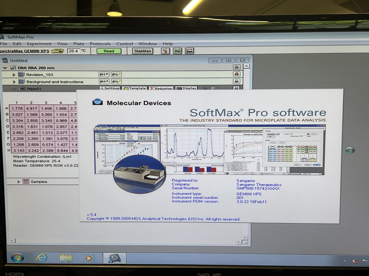Click the edit formula icon beside Revision_103
This screenshot has width=369, height=276.
coord(116,75)
